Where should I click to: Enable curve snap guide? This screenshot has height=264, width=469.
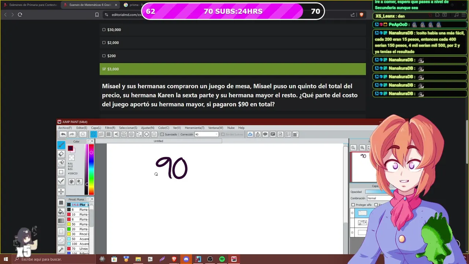[139, 135]
